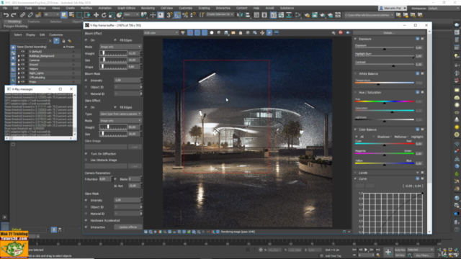Open the Rendering menu
Image resolution: width=461 pixels, height=259 pixels.
tap(148, 8)
